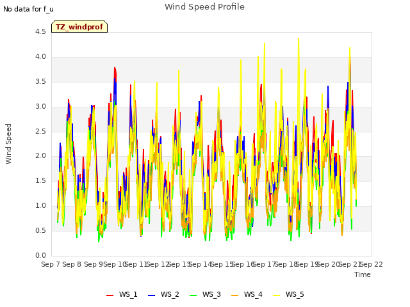Image resolution: width=410 pixels, height=307 pixels.
Task: Click the 4.0 y-axis tick label
Action: tap(40, 57)
